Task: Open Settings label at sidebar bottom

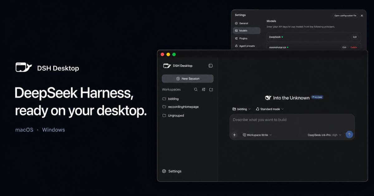Action: [x=175, y=171]
